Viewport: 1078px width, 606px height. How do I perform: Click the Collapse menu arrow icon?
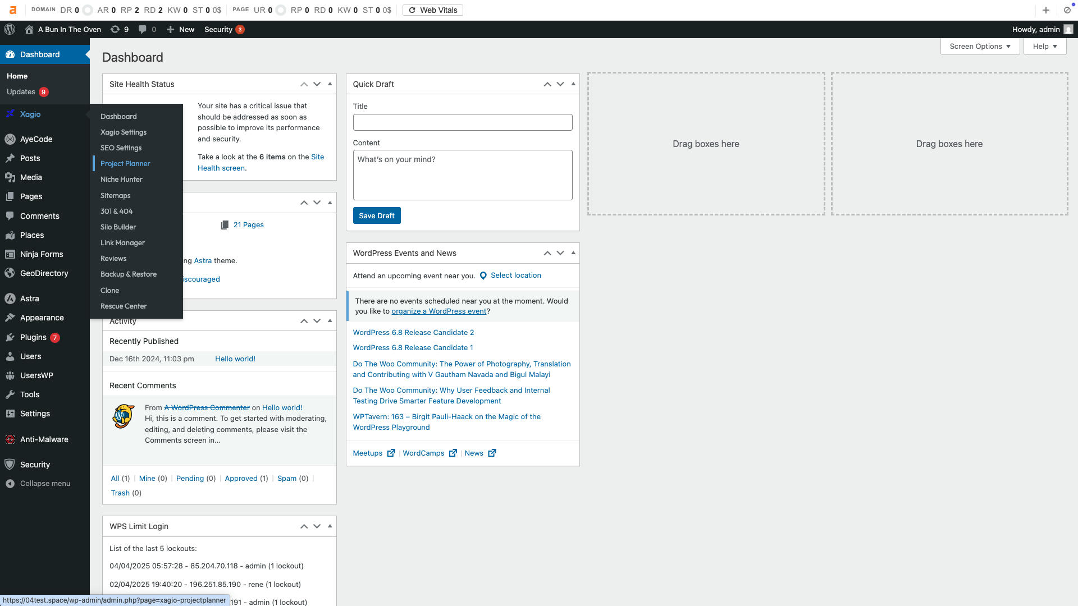pyautogui.click(x=10, y=484)
